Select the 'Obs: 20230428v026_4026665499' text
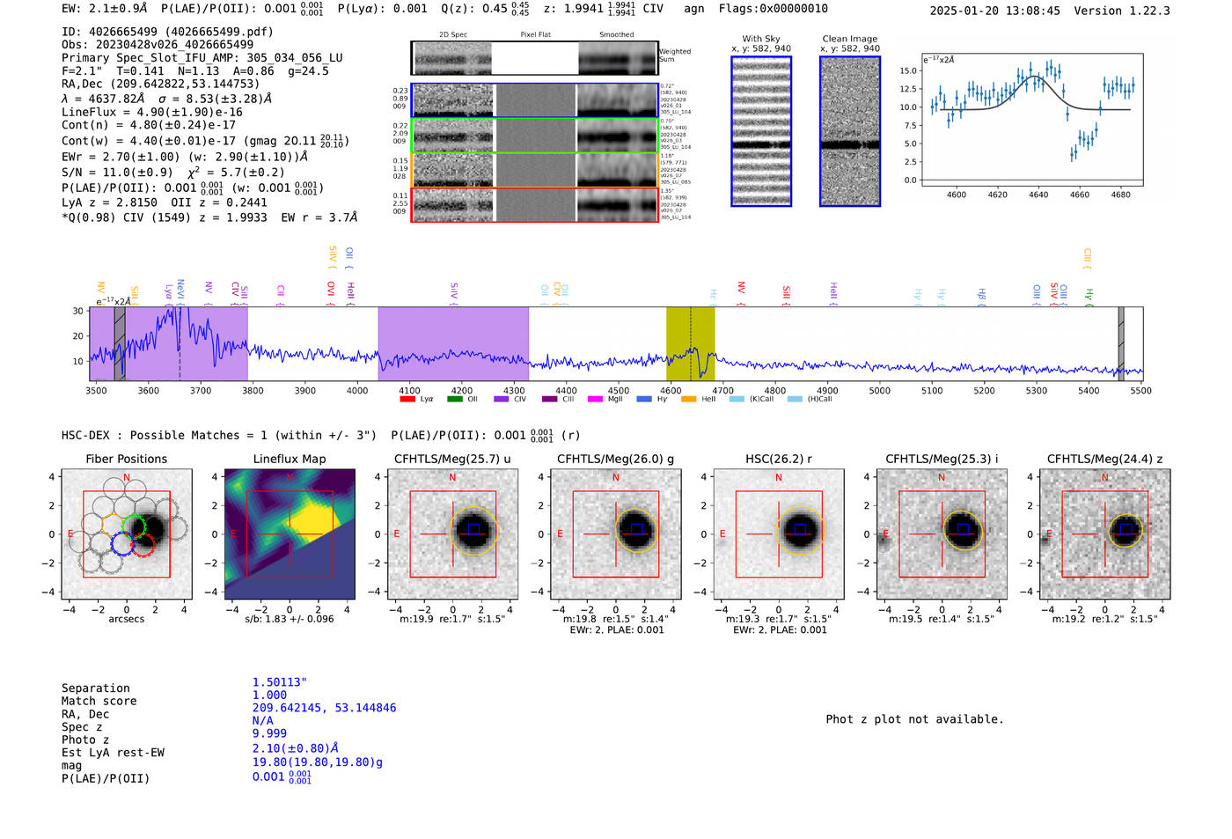Viewport: 1232px width, 839px height. (x=158, y=44)
